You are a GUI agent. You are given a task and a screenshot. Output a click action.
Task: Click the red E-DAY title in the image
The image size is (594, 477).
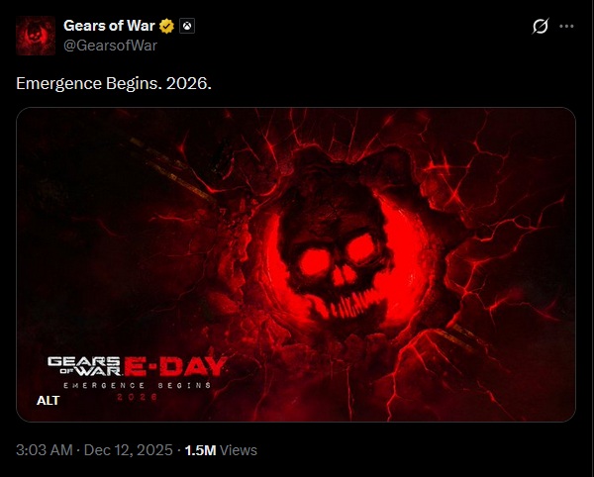pyautogui.click(x=176, y=366)
